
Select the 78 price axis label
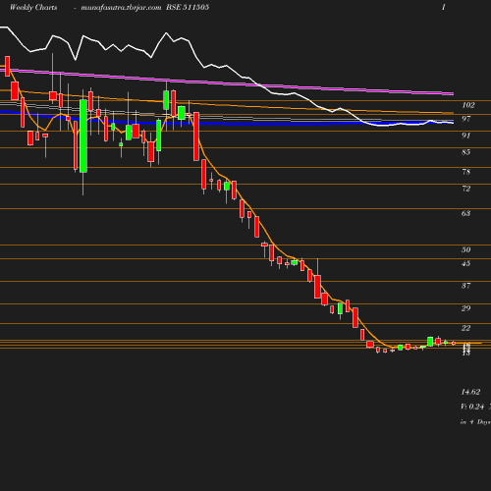pos(465,172)
